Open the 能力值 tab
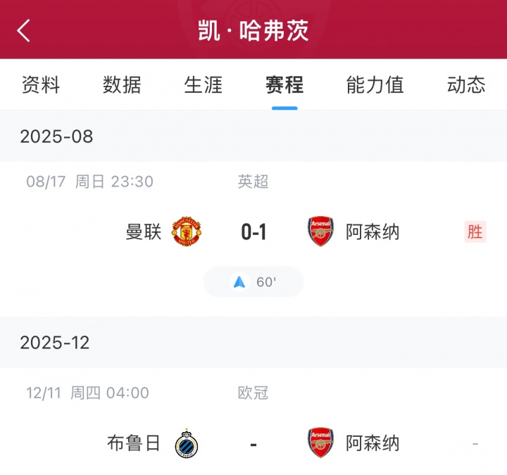This screenshot has width=507, height=475. [x=375, y=85]
